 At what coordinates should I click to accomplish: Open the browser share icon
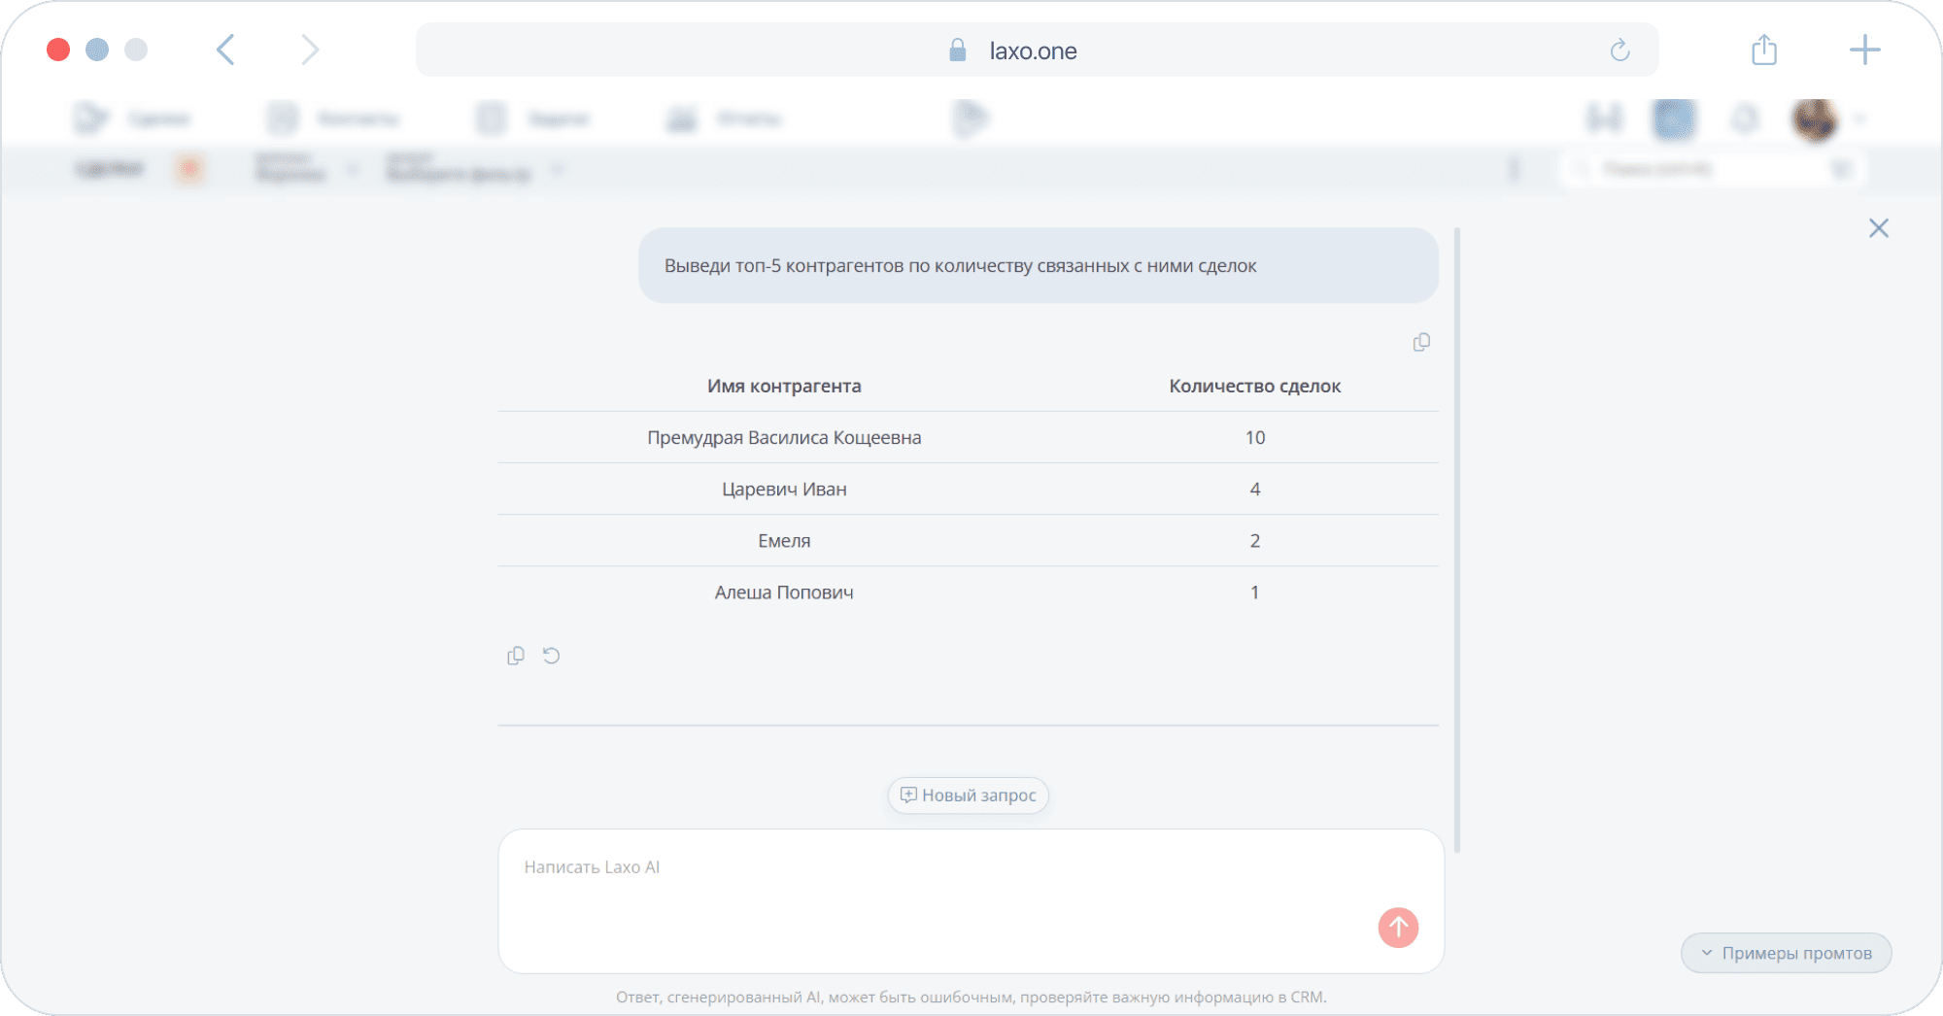pos(1764,50)
